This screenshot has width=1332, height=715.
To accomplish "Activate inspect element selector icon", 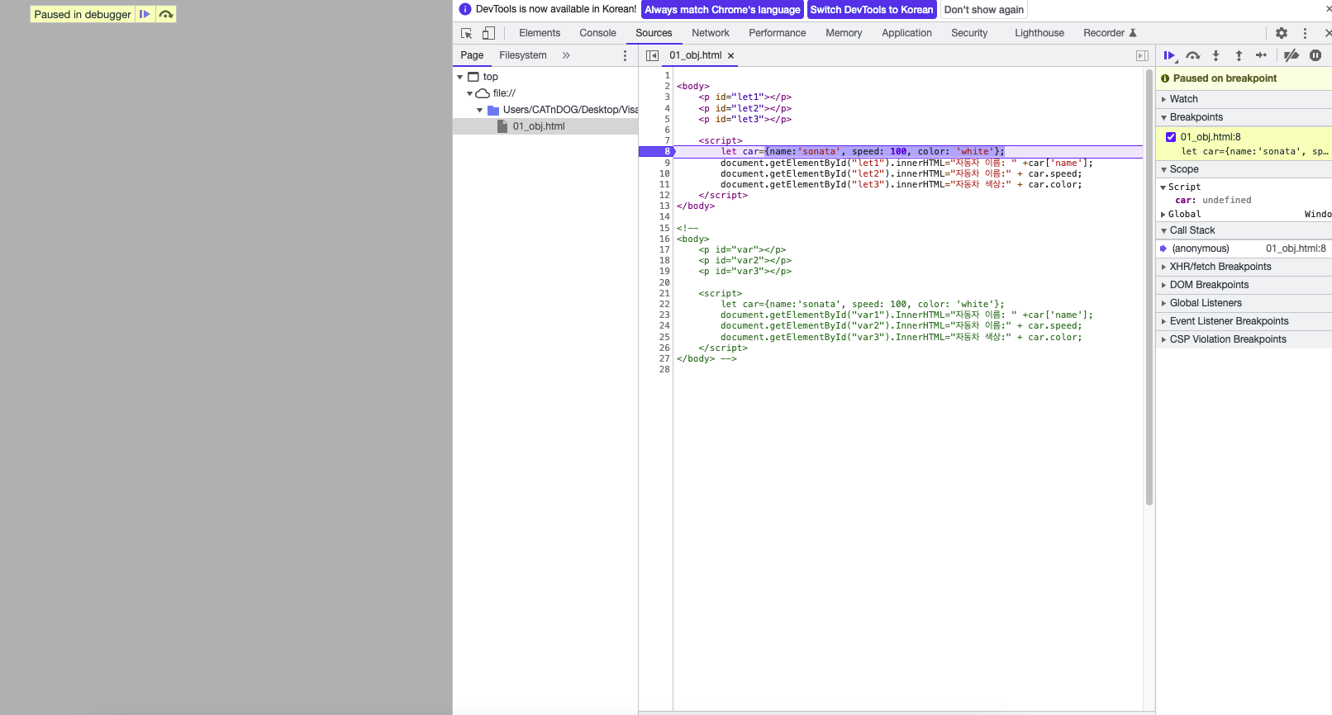I will tap(466, 33).
